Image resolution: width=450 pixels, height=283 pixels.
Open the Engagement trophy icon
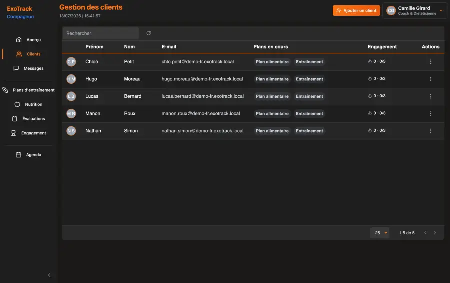[x=13, y=133]
